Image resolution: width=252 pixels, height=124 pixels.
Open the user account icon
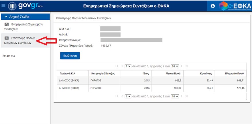(212, 6)
